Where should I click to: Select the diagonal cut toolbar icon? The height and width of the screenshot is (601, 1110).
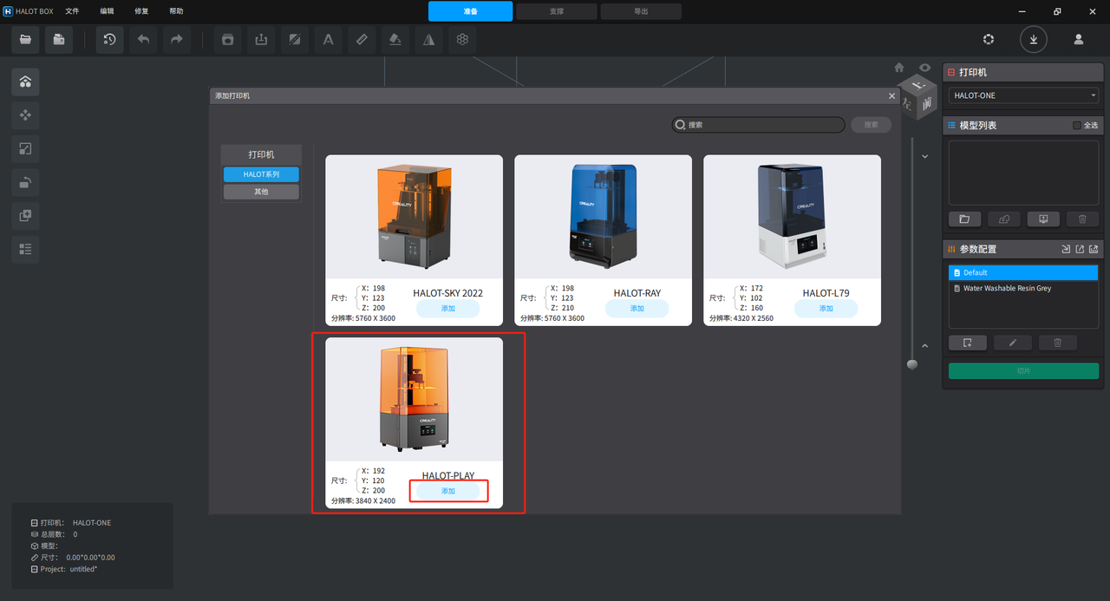295,39
